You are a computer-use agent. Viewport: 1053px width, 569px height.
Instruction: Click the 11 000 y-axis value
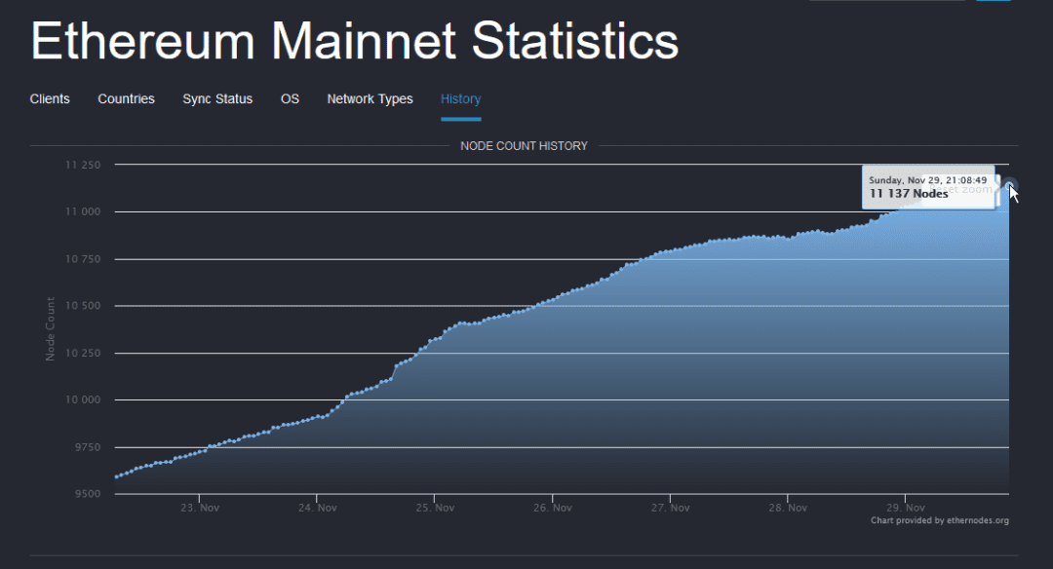coord(83,212)
